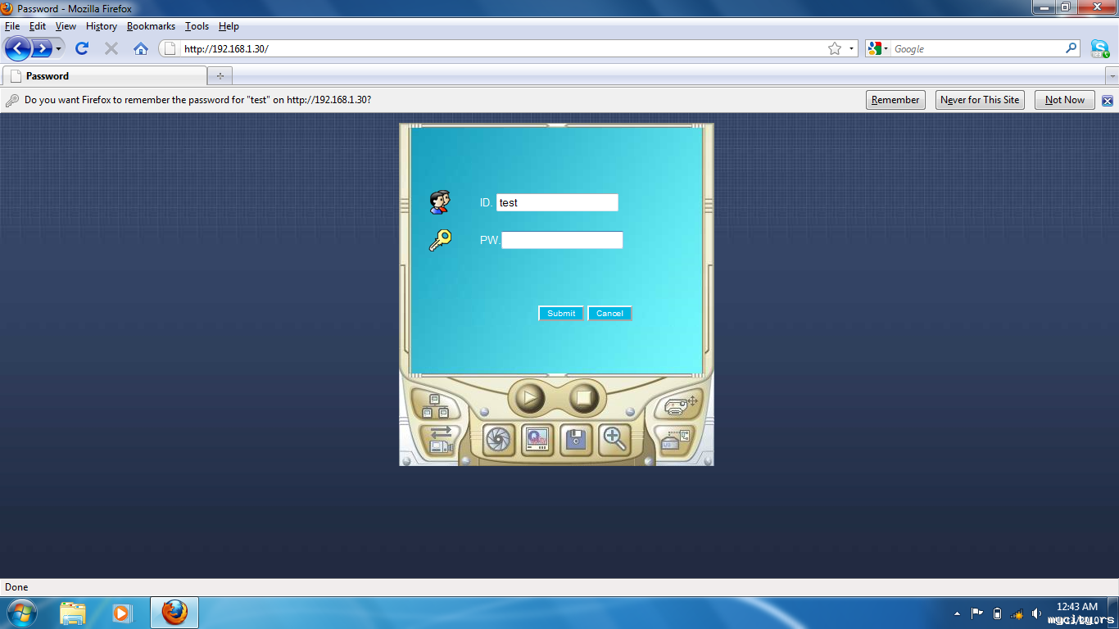This screenshot has width=1119, height=629.
Task: Start the camera stream with the play button
Action: 530,398
